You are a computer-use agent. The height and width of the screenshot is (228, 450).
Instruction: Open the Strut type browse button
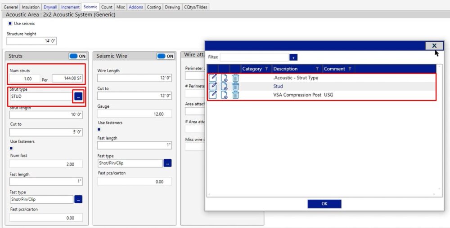click(78, 96)
